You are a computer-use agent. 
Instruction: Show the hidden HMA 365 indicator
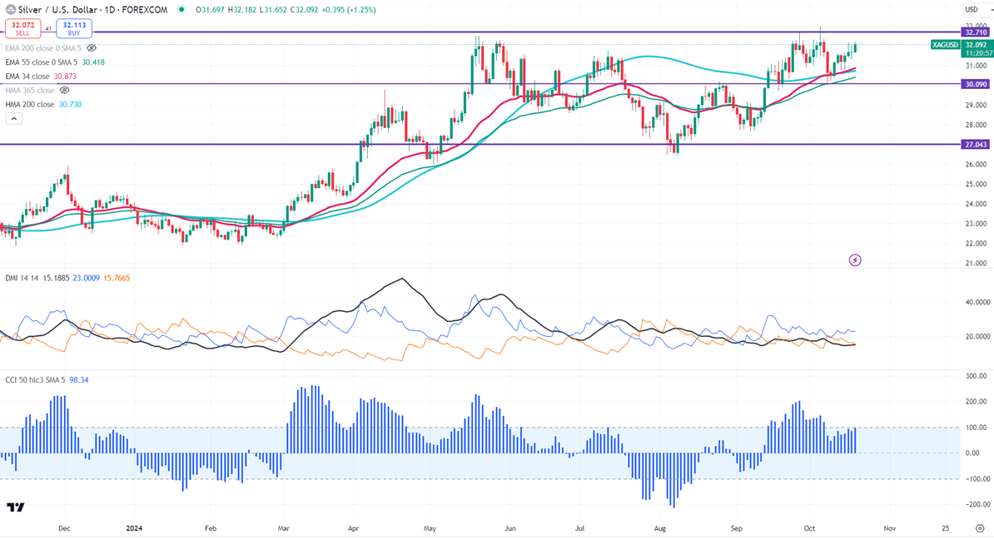[x=64, y=90]
